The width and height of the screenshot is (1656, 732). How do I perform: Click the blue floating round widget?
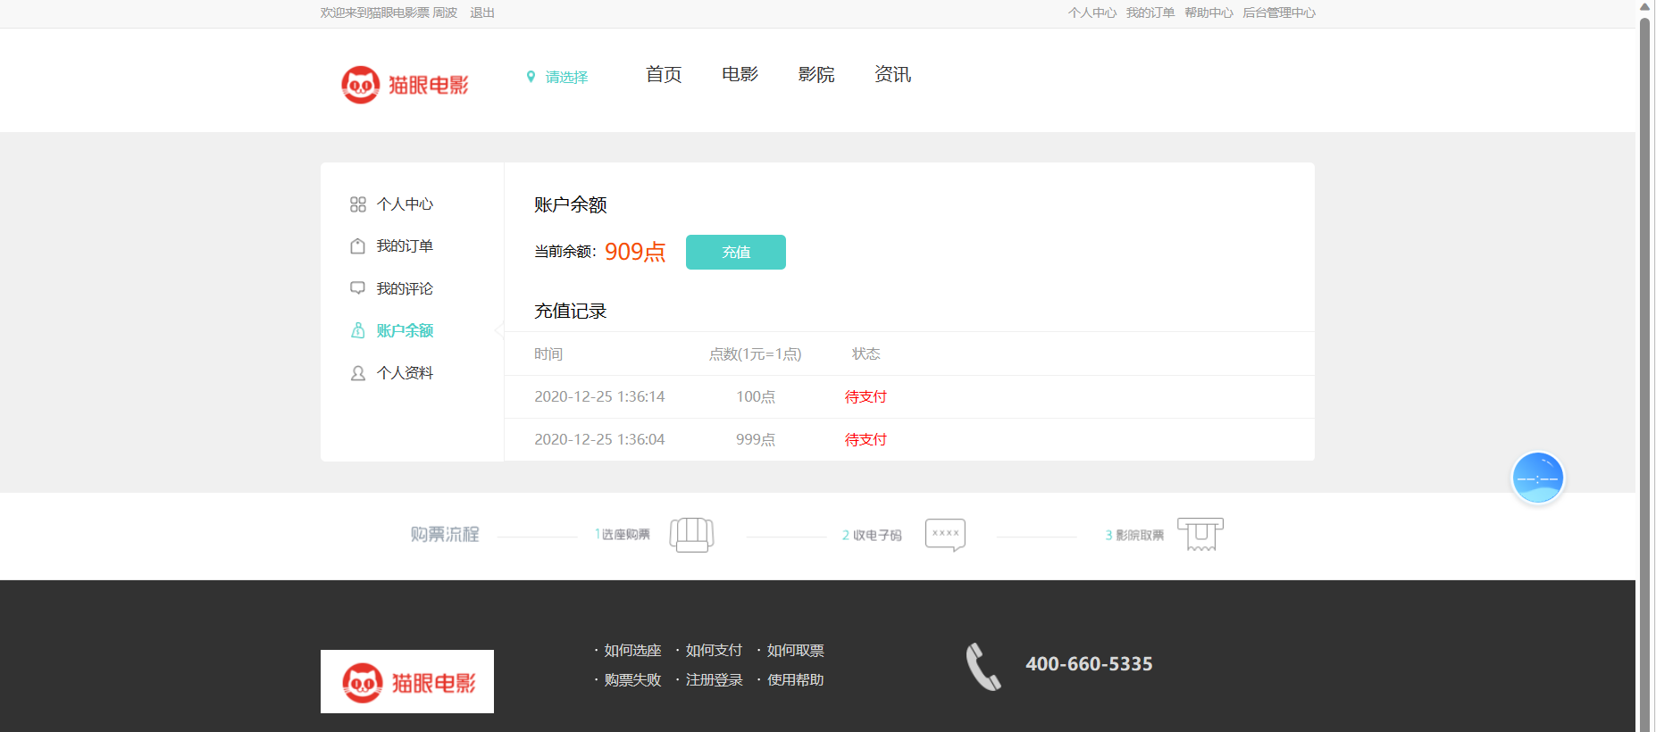[1537, 478]
